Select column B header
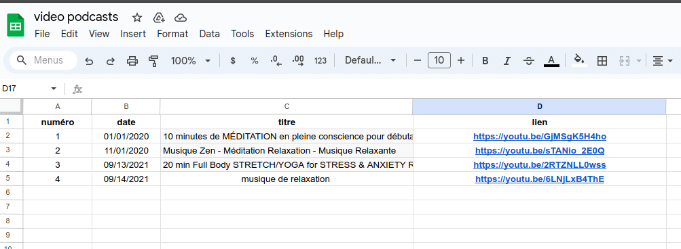Screen dimensions: 681x249 click(x=126, y=106)
